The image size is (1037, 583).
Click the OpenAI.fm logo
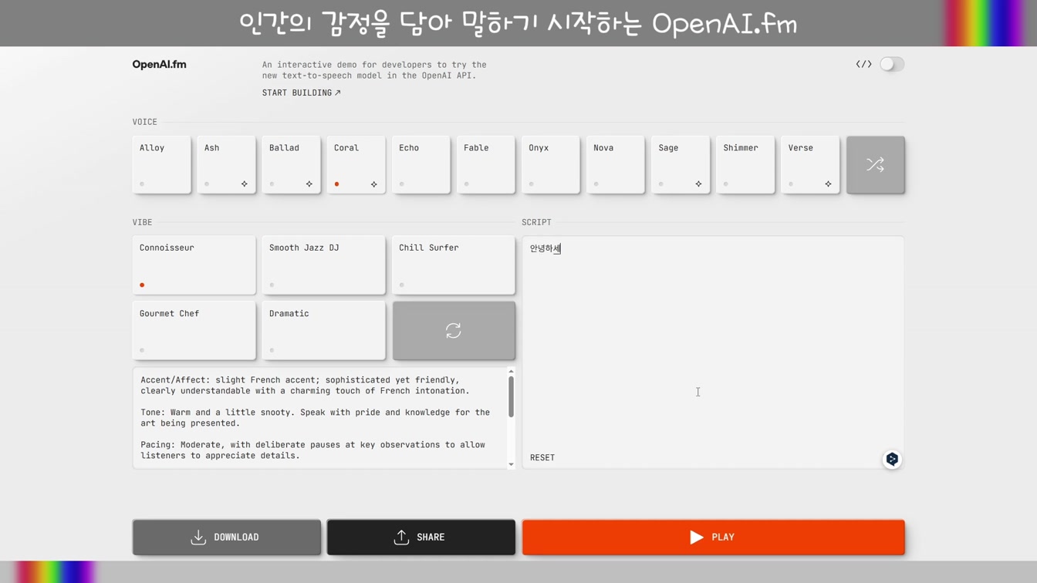(159, 65)
